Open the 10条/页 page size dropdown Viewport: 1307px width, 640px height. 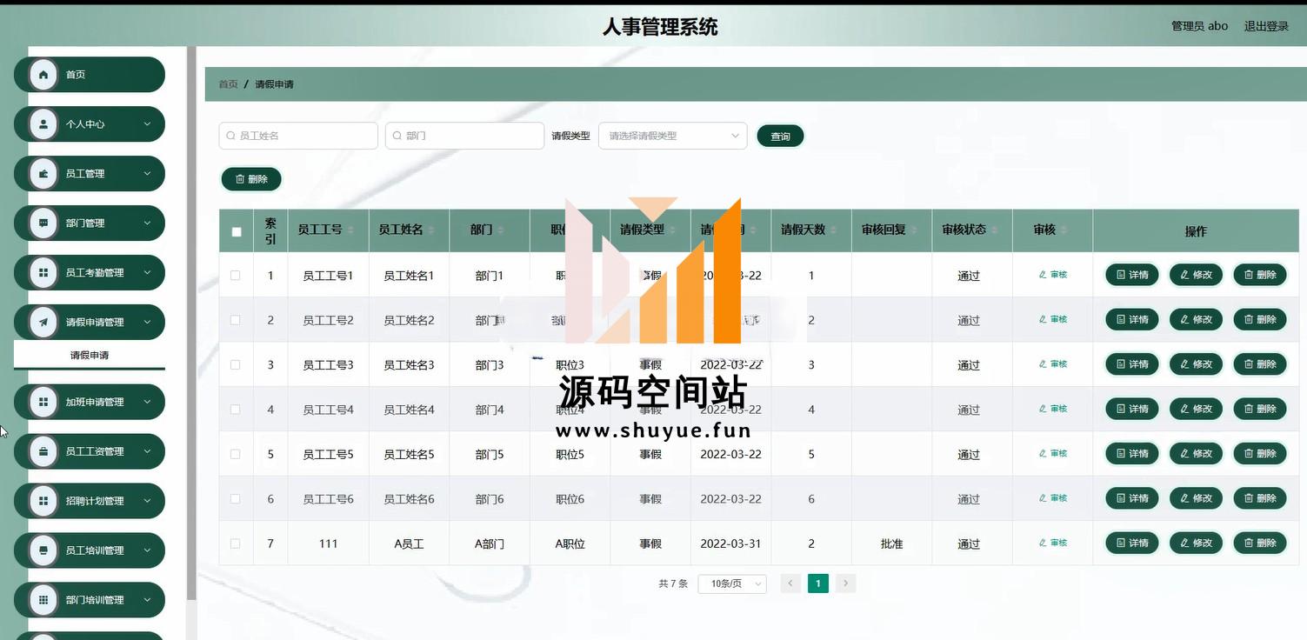point(732,583)
